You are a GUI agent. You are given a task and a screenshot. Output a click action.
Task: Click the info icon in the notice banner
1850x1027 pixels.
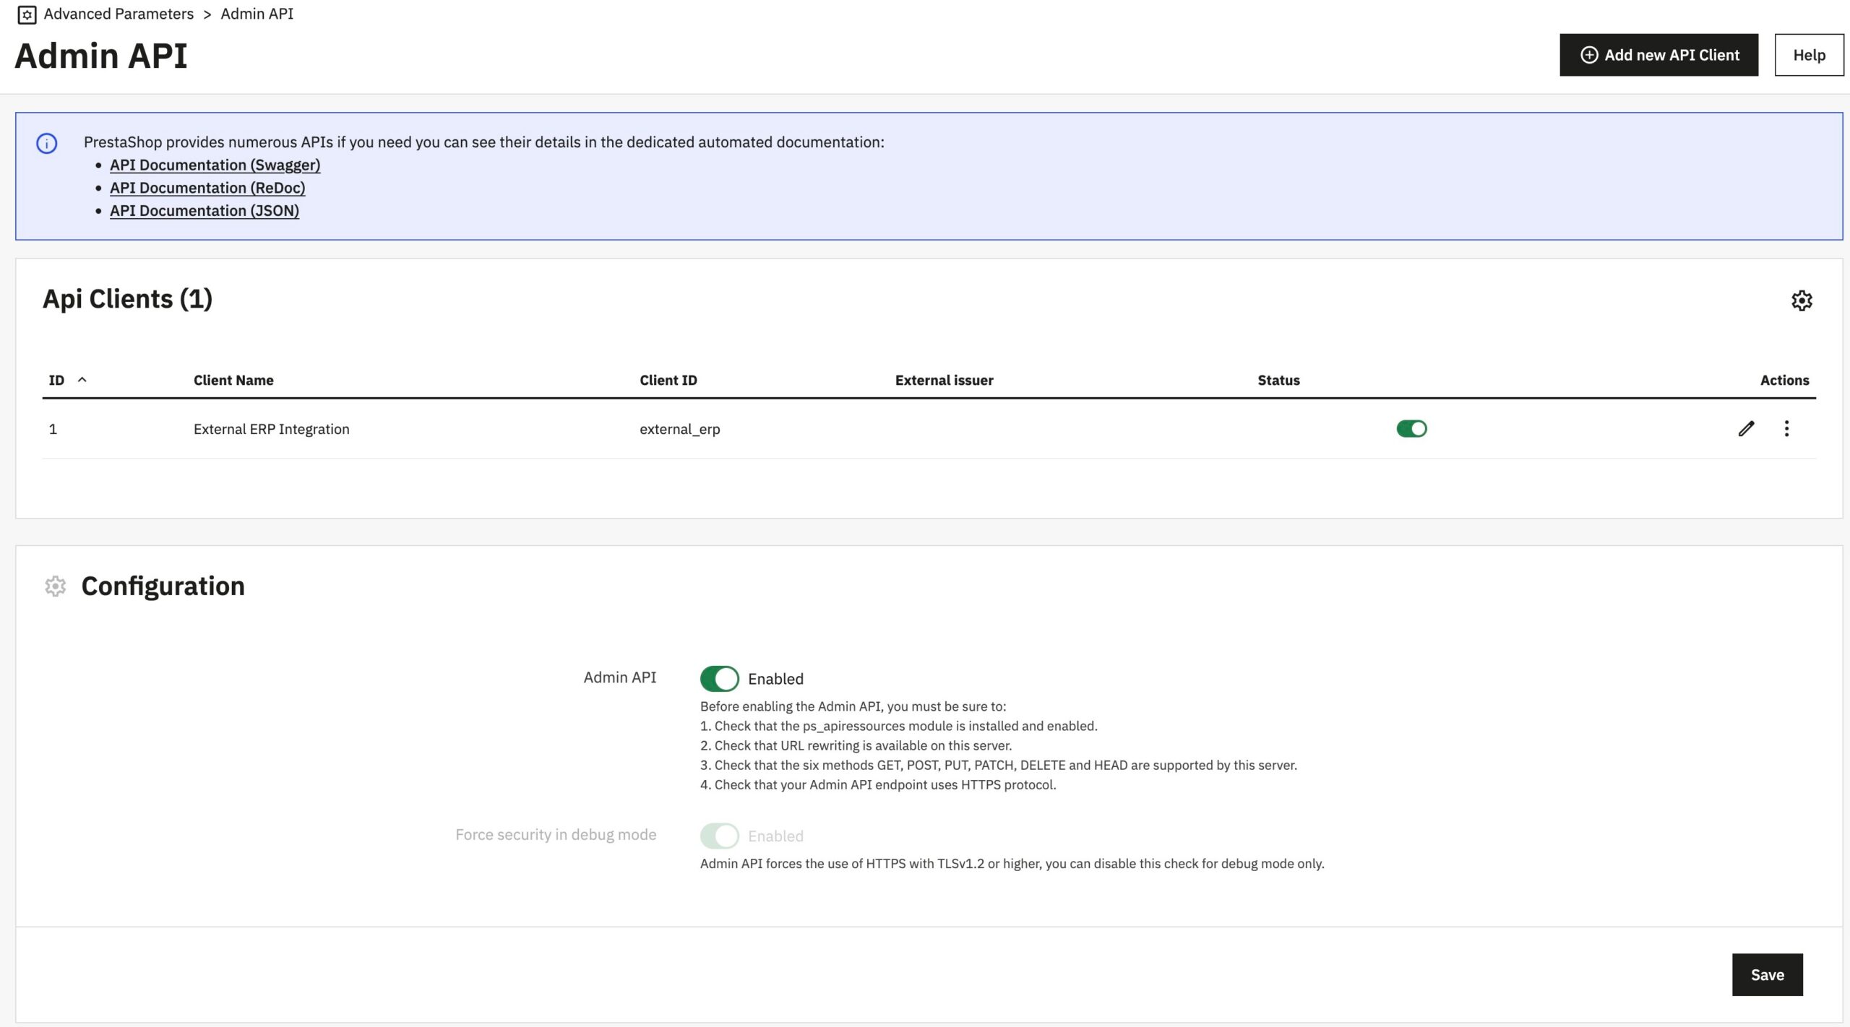pyautogui.click(x=48, y=142)
